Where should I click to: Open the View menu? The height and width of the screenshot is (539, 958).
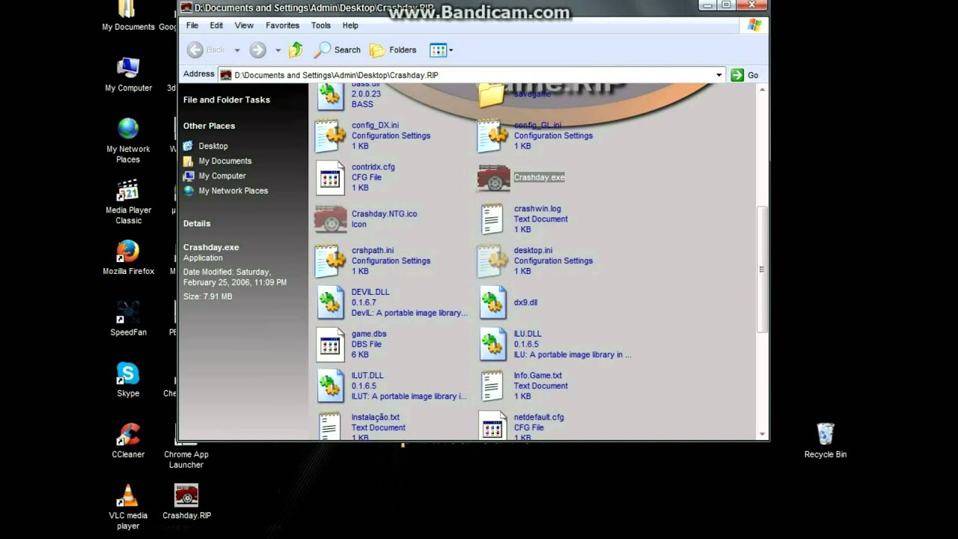pos(244,25)
